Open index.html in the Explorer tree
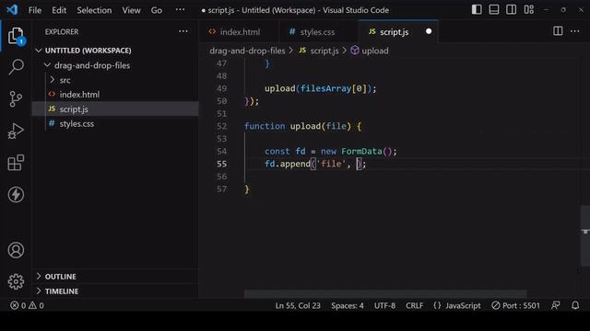 tap(79, 95)
